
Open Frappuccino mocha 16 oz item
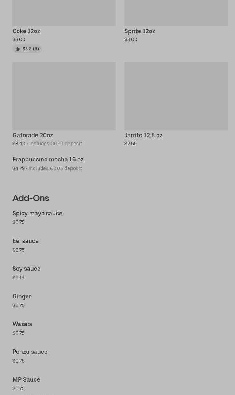(x=48, y=160)
